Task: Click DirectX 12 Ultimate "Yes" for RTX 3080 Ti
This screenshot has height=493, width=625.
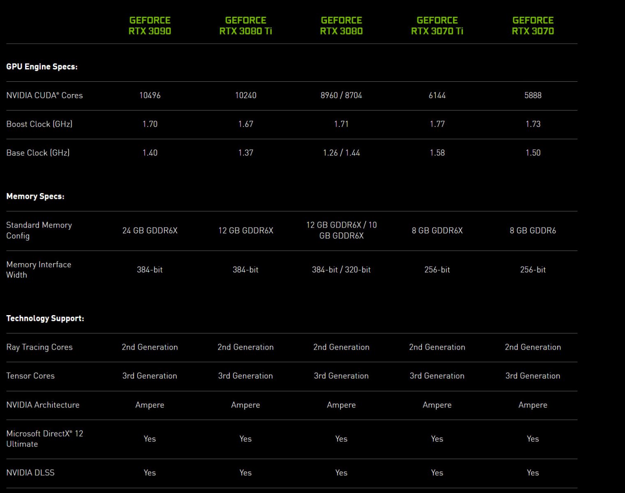Action: point(245,439)
